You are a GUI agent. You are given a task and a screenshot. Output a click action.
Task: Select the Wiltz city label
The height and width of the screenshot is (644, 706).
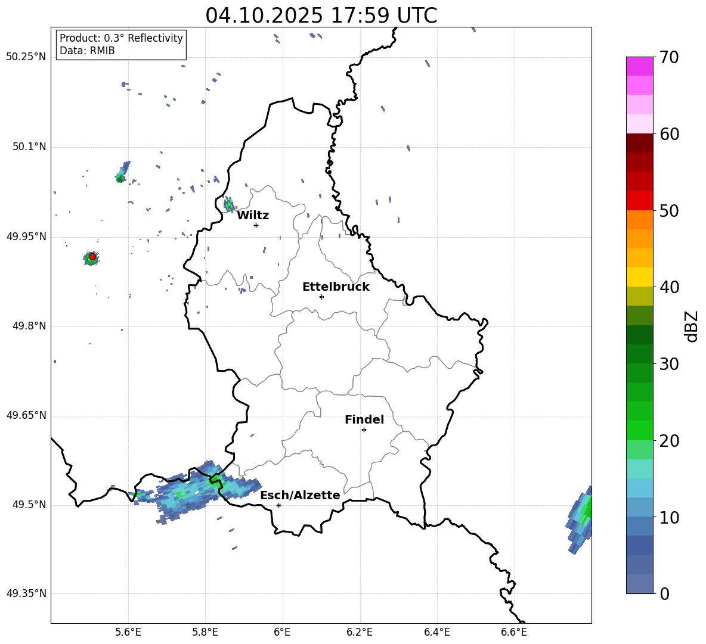253,216
